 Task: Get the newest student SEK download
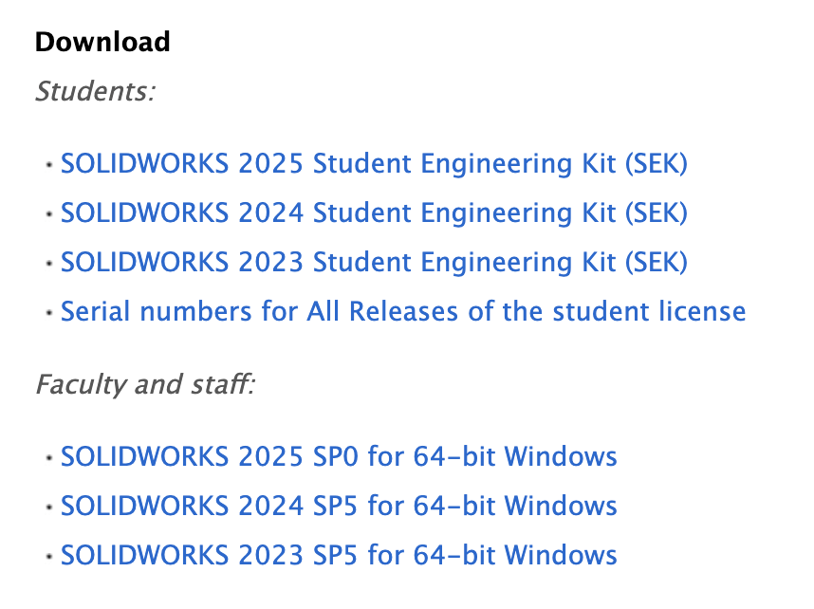point(374,164)
